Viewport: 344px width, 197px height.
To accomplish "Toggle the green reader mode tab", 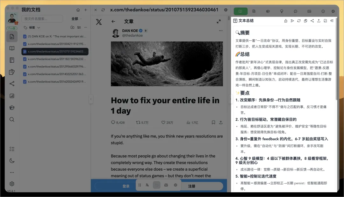I will 240,11.
